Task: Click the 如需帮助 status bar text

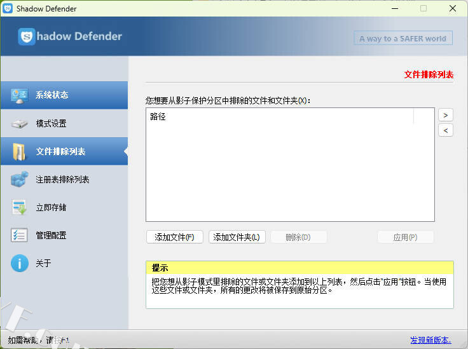Action: tap(39, 339)
